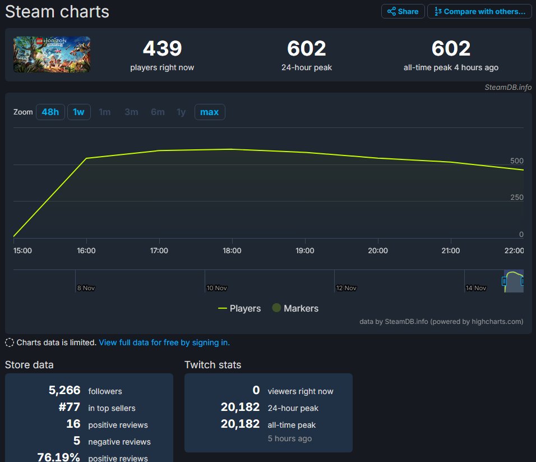Click the 8 Nov navigator label
The height and width of the screenshot is (462, 536).
tap(86, 288)
